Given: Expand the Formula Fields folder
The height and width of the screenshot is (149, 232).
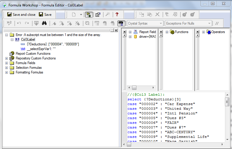Looking at the screenshot, I should point(6,63).
